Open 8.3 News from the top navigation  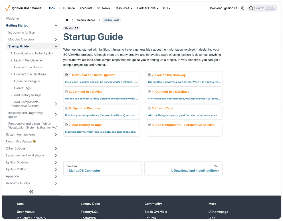coord(103,8)
